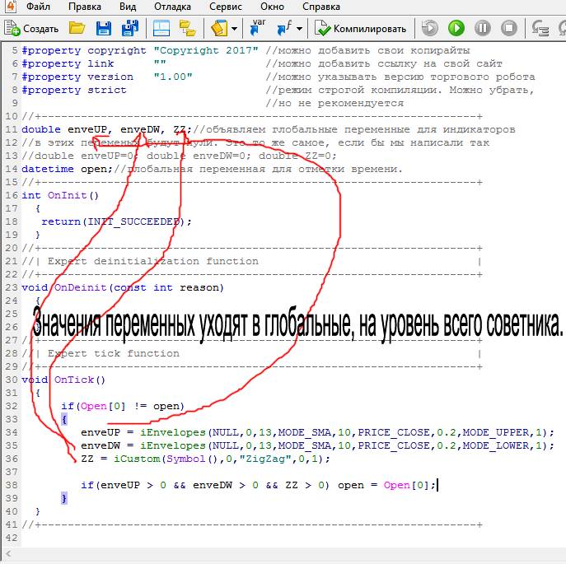Click the var list icon
This screenshot has width=566, height=564.
tap(257, 28)
